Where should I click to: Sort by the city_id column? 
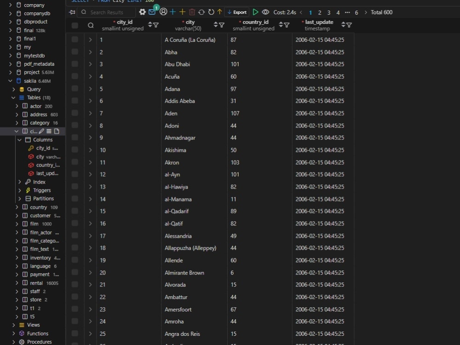[150, 25]
